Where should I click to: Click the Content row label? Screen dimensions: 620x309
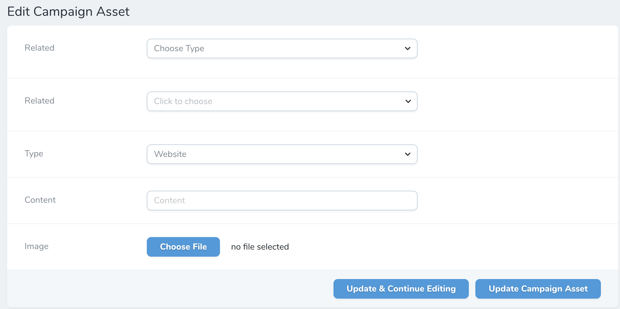coord(40,200)
